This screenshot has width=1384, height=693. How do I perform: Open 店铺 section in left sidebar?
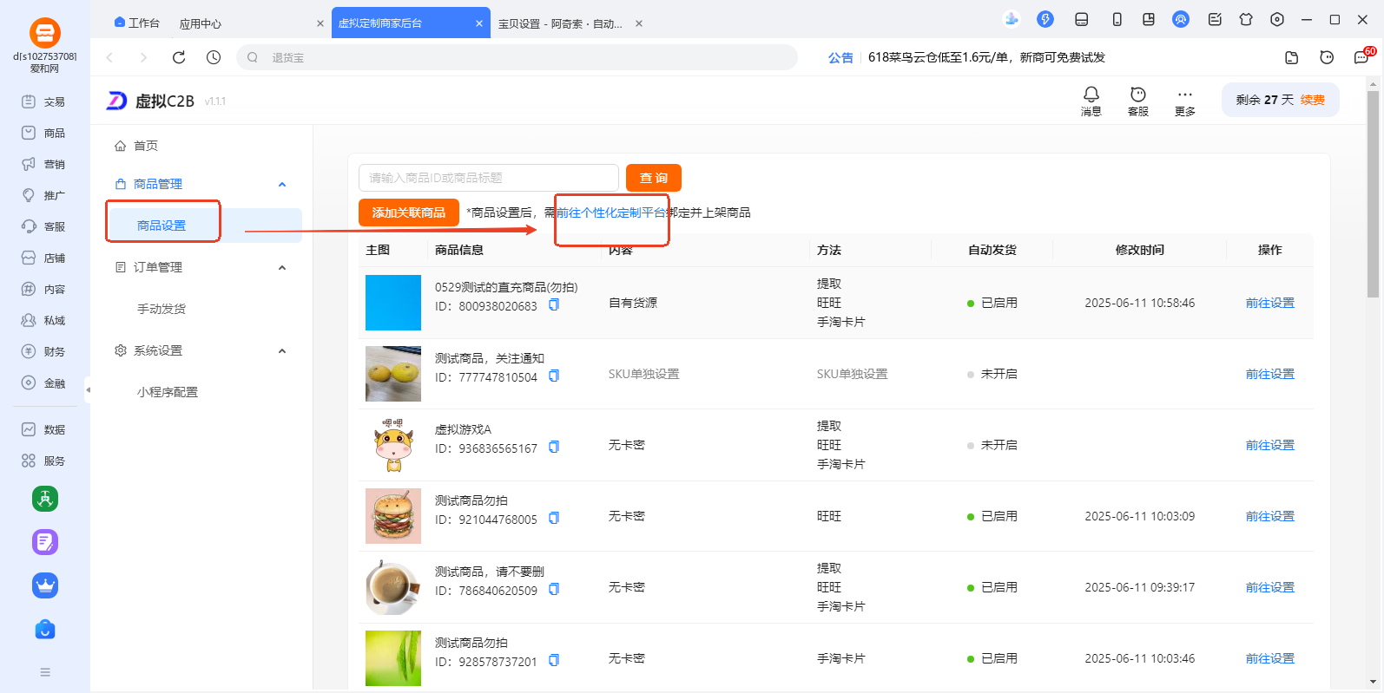[43, 258]
